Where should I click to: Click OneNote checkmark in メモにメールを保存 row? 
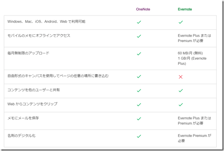coord(139,119)
